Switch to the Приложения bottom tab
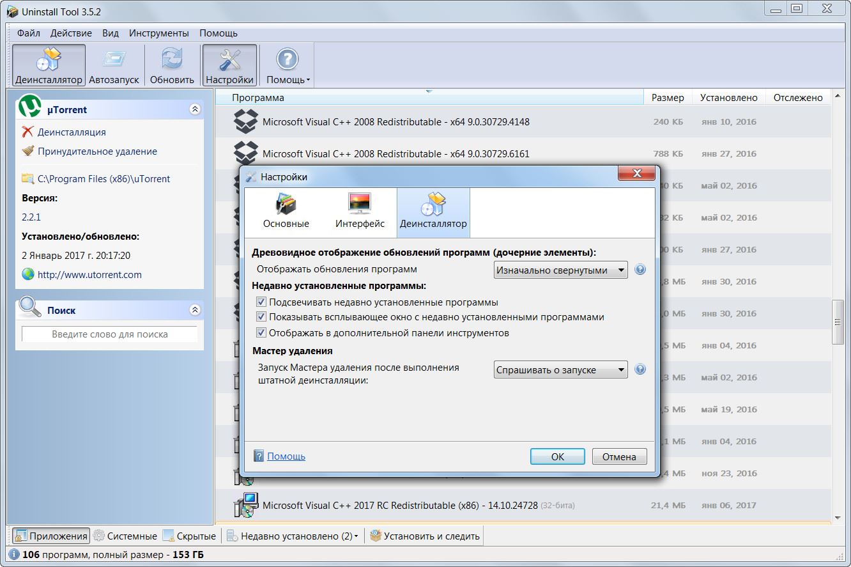This screenshot has width=851, height=567. (x=51, y=536)
